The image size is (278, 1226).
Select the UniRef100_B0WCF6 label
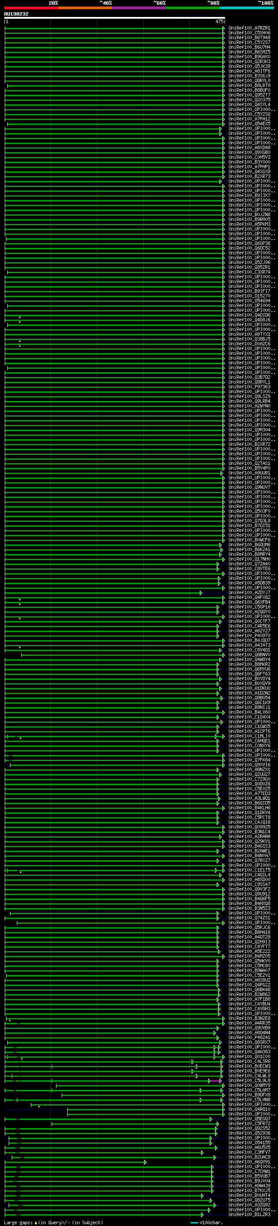(249, 540)
